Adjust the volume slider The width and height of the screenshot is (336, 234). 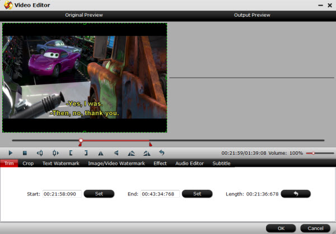click(320, 153)
